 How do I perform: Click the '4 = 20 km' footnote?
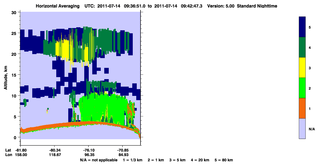click(x=199, y=160)
